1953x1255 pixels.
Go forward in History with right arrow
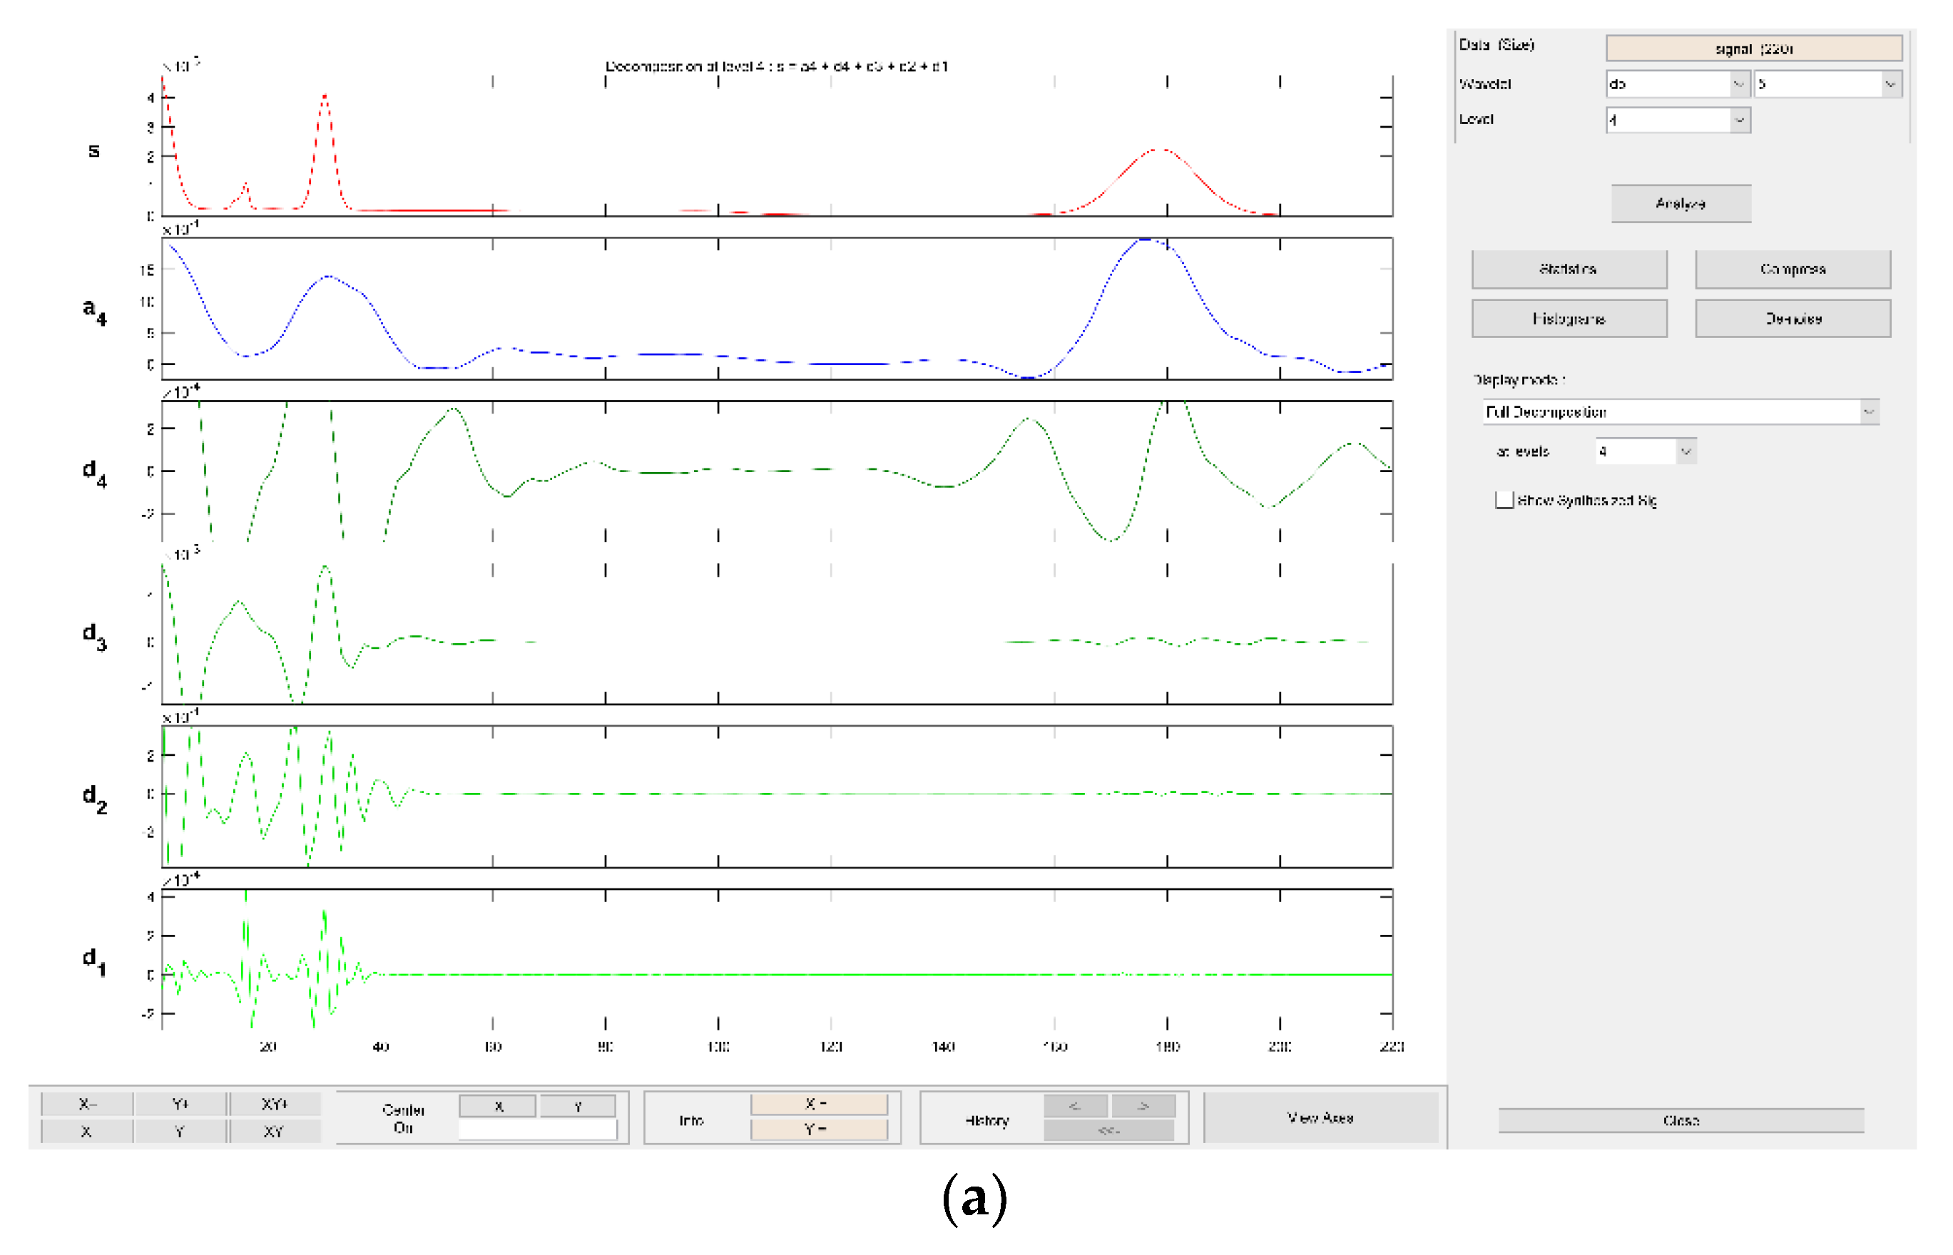click(1144, 1107)
